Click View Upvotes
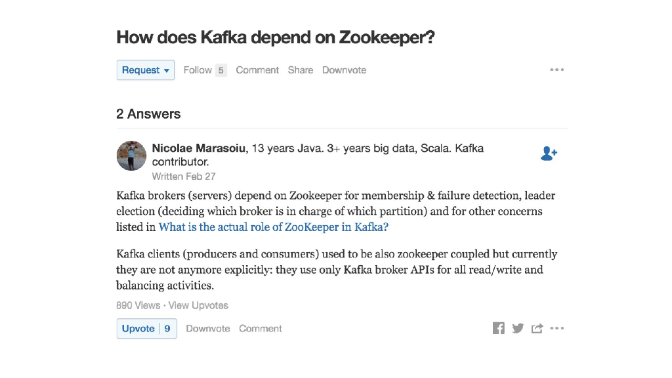This screenshot has width=672, height=378. coord(198,305)
